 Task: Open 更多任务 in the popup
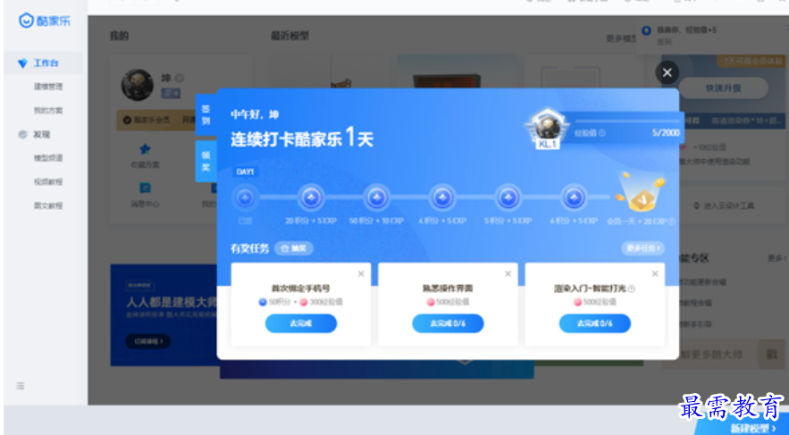coord(642,248)
